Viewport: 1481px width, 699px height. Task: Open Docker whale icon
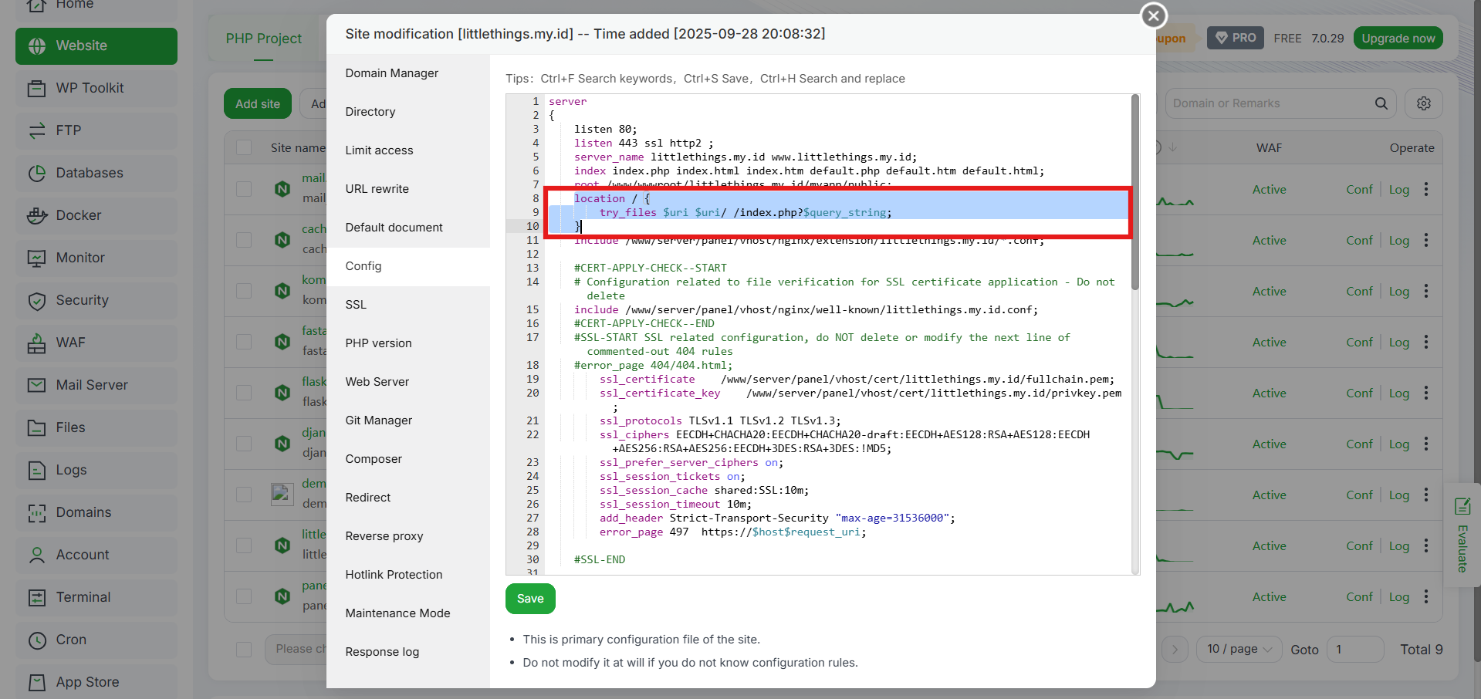coord(37,216)
